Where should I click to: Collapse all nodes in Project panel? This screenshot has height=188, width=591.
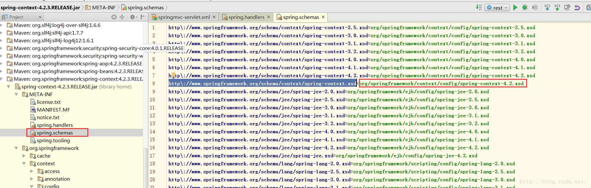122,17
